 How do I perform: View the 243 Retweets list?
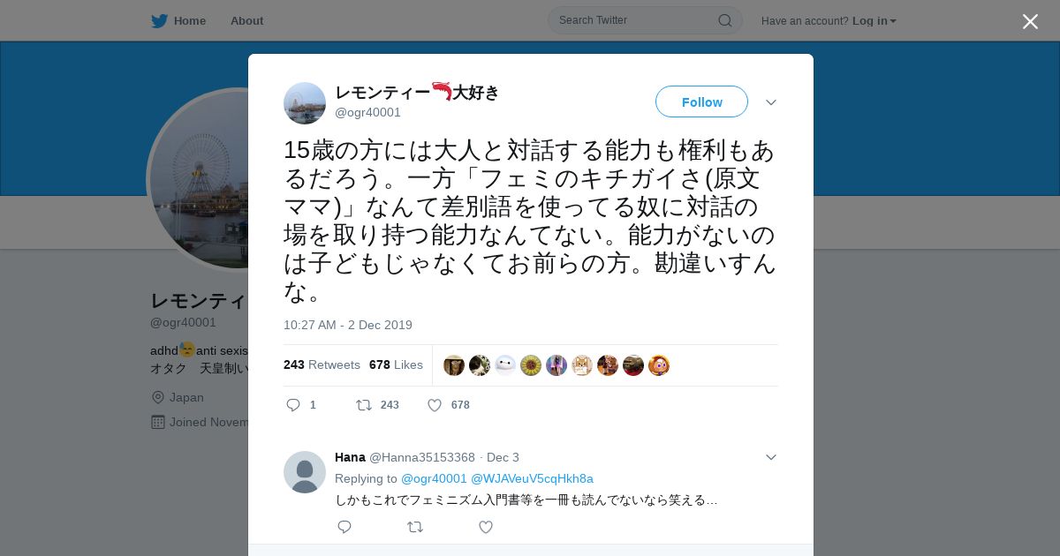pyautogui.click(x=322, y=364)
